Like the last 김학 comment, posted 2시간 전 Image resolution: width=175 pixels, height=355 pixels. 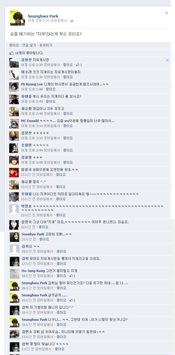[x=60, y=349]
